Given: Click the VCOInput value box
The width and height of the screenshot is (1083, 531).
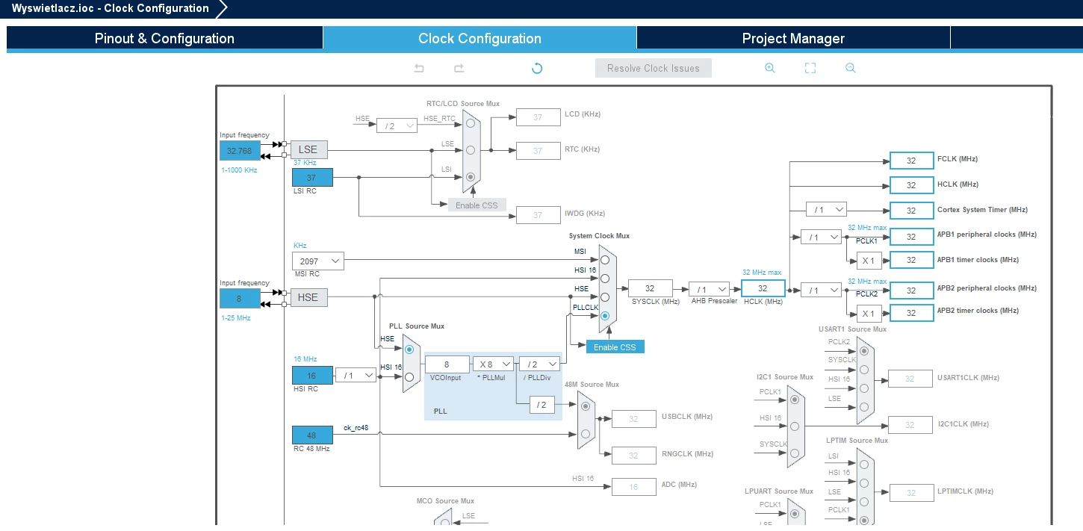Looking at the screenshot, I should click(x=447, y=364).
